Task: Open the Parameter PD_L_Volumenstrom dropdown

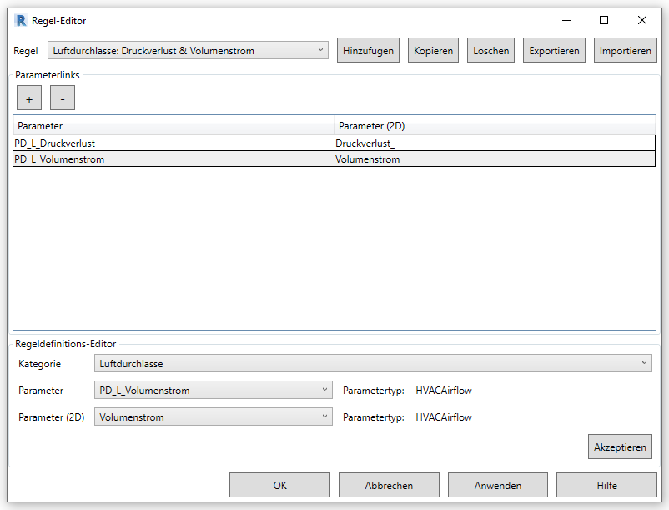Action: (213, 391)
